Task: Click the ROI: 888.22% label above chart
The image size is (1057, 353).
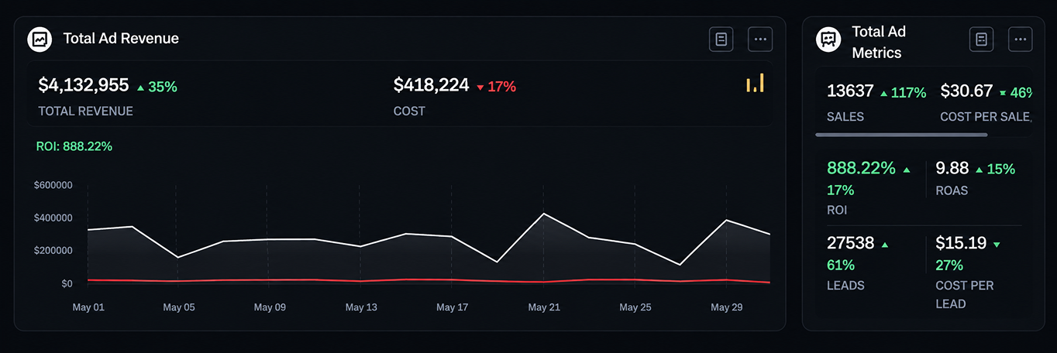Action: [74, 146]
